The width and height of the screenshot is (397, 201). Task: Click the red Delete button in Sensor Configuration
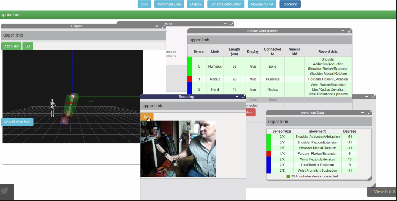pyautogui.click(x=250, y=112)
